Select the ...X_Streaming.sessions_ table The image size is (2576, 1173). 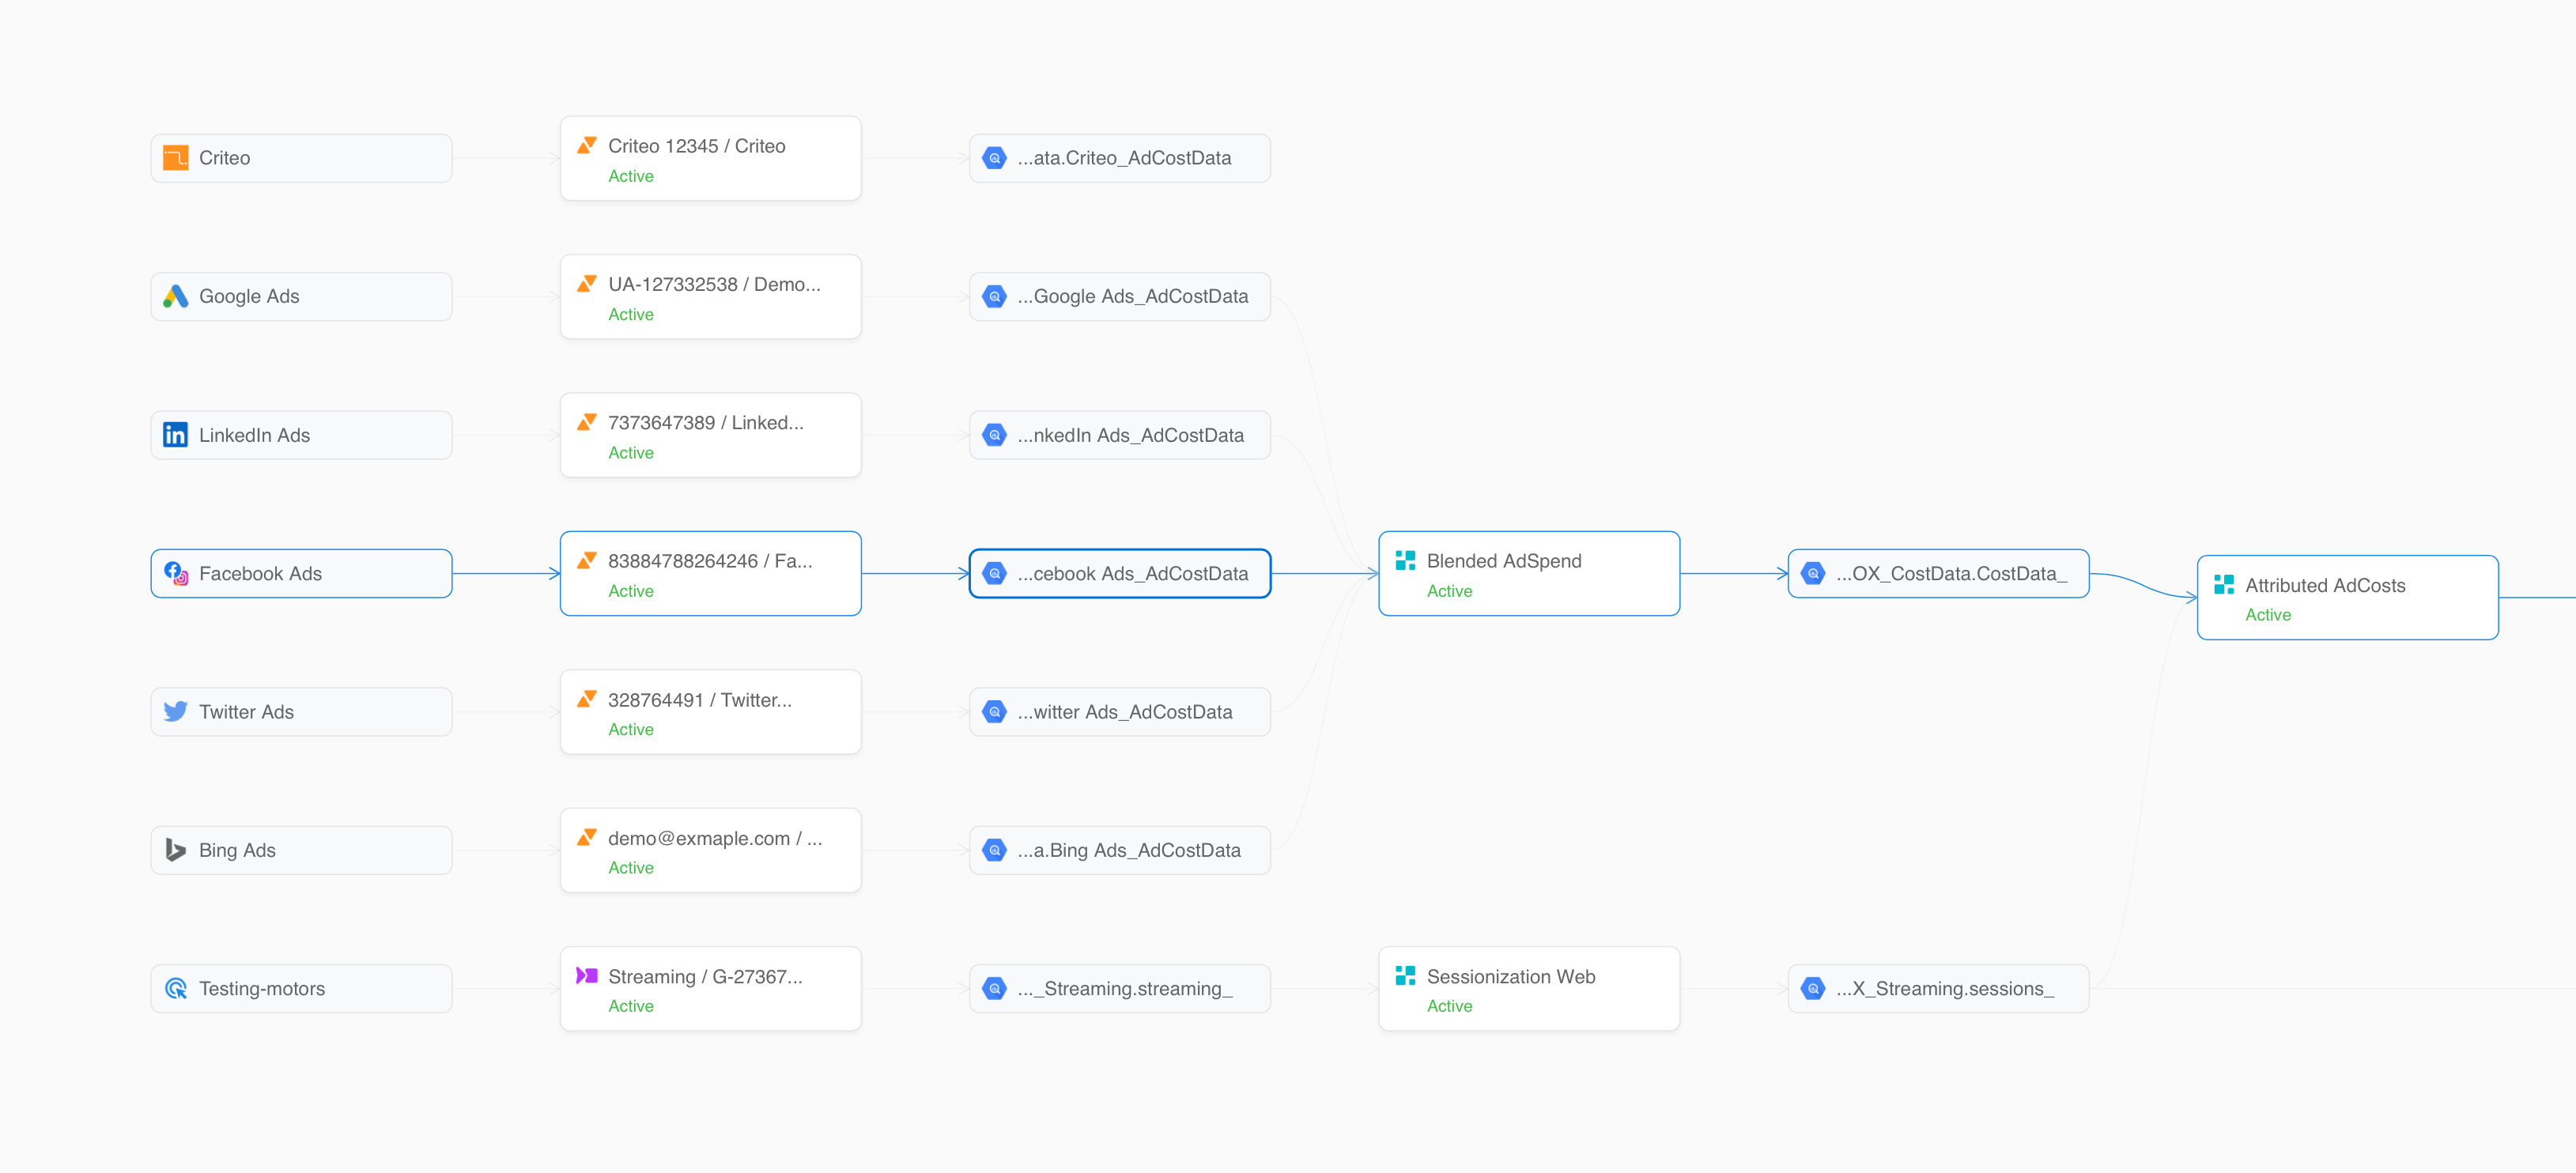tap(1938, 988)
